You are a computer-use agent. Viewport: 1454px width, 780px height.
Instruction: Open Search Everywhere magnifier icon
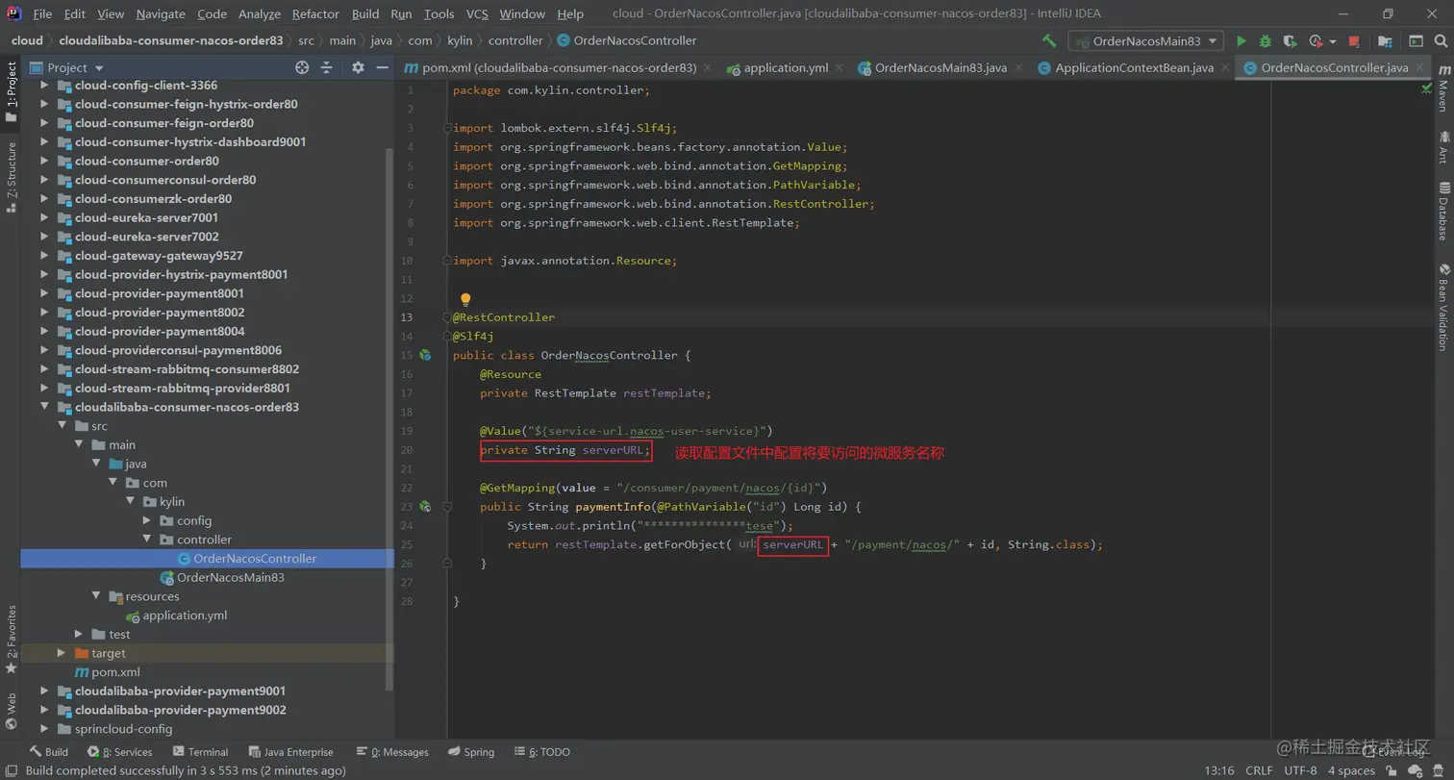point(1441,41)
